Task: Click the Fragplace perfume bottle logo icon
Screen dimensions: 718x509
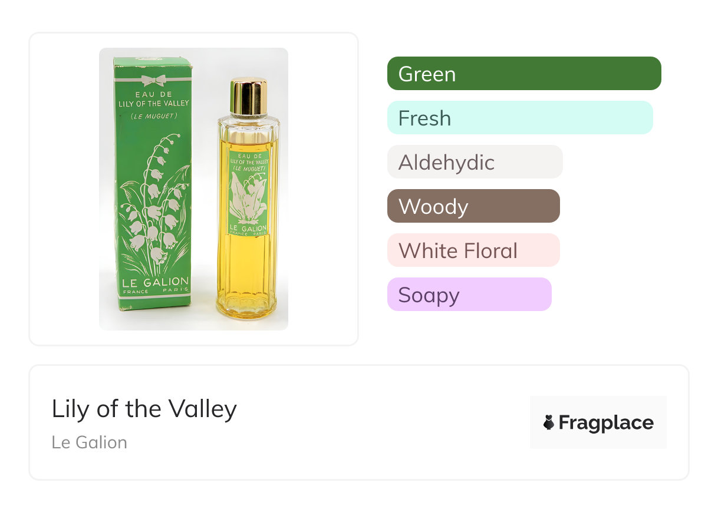Action: [549, 422]
